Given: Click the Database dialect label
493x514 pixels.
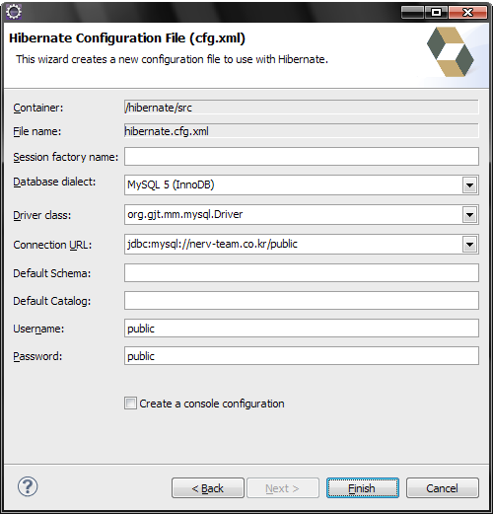Looking at the screenshot, I should pyautogui.click(x=54, y=182).
